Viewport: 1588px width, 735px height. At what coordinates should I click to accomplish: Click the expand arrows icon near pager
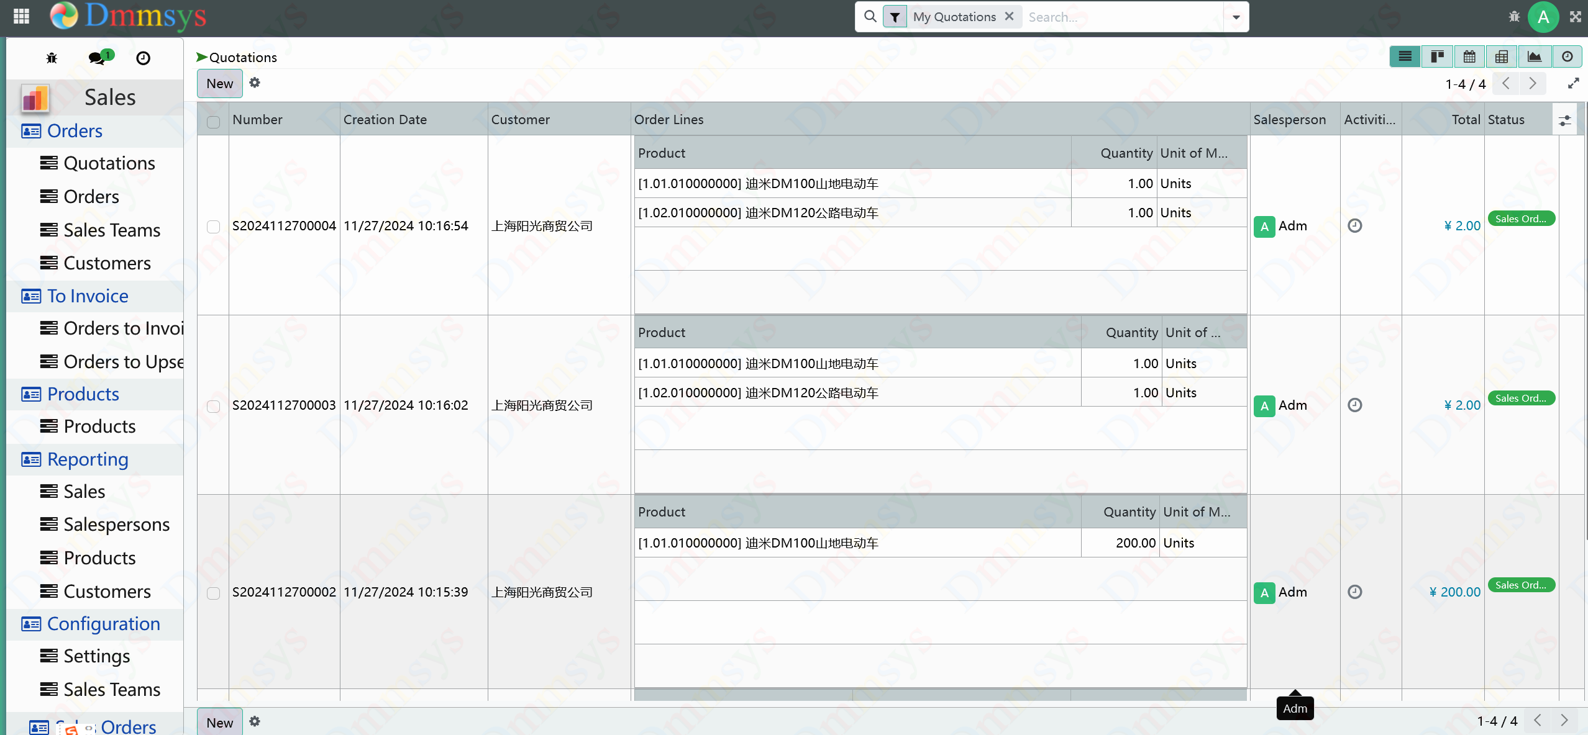pyautogui.click(x=1574, y=83)
